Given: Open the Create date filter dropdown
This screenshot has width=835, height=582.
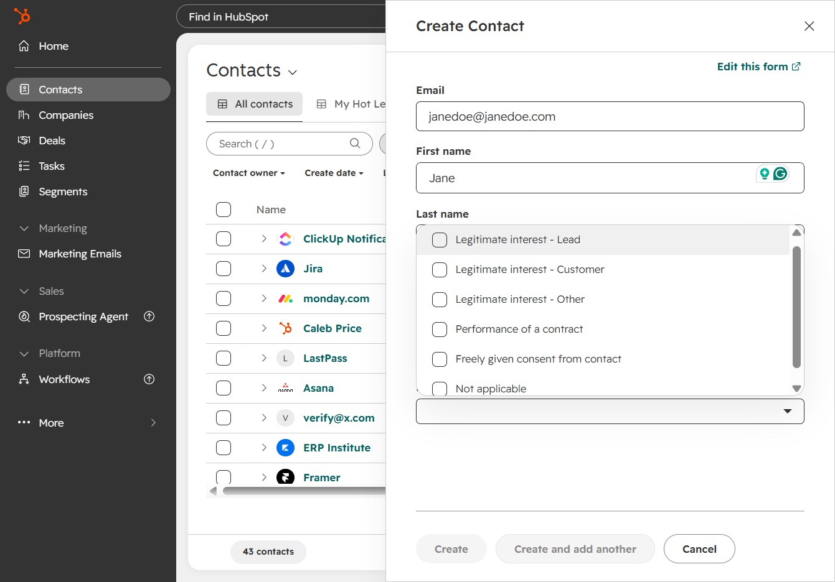Looking at the screenshot, I should pos(334,173).
